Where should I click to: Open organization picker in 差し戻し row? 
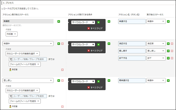point(11,96)
